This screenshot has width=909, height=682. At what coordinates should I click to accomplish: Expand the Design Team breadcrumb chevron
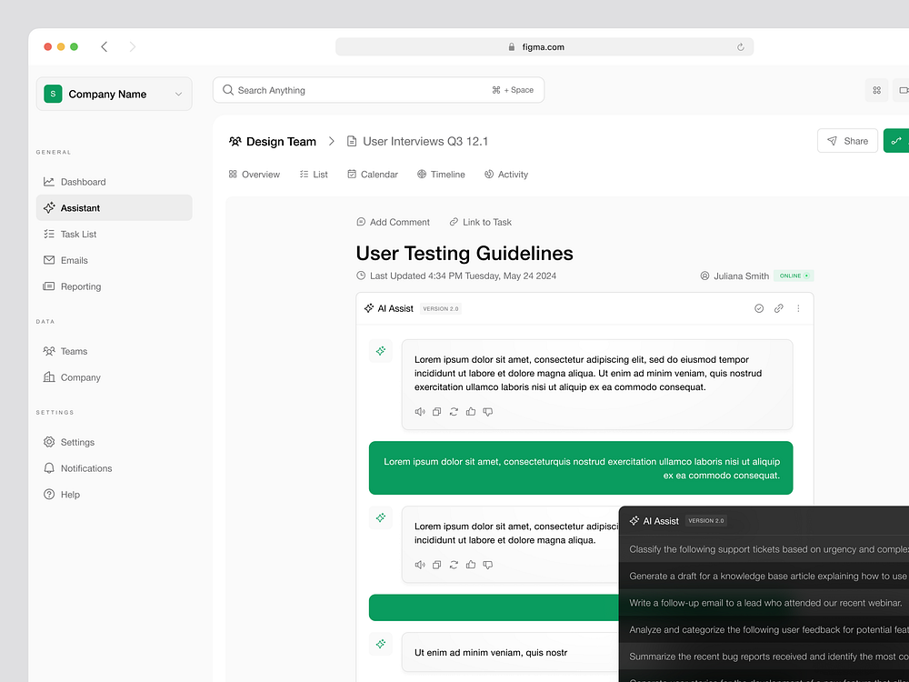[x=332, y=142]
